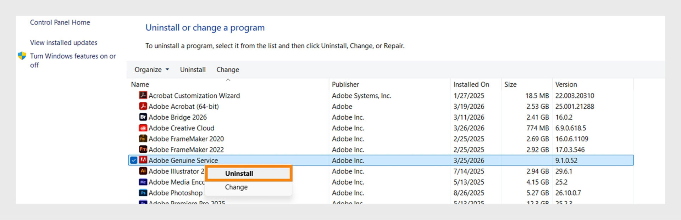Click version 25.001.21288
Viewport: 681px width, 220px height.
point(575,106)
